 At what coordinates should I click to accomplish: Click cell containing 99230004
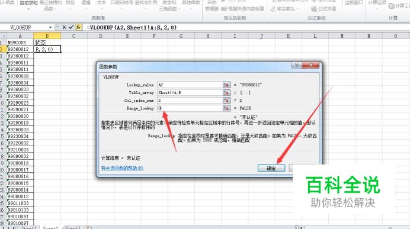pyautogui.click(x=20, y=136)
